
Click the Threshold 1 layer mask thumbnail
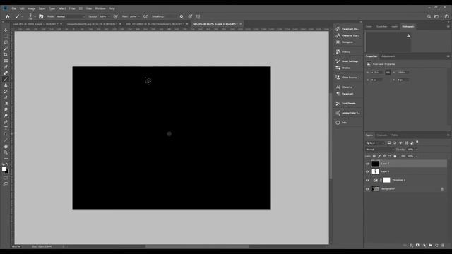(386, 181)
